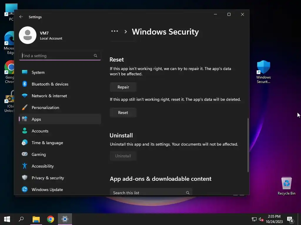
Task: Open Bluetooth & devices settings
Action: 60,84
